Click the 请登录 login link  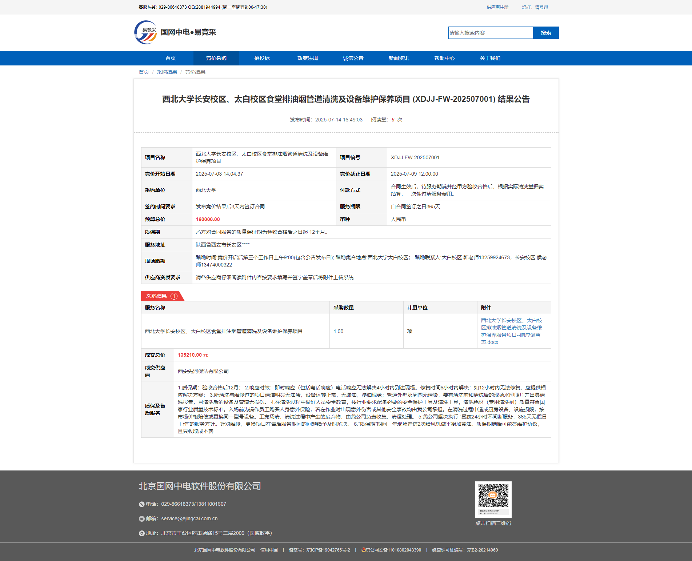coord(541,7)
